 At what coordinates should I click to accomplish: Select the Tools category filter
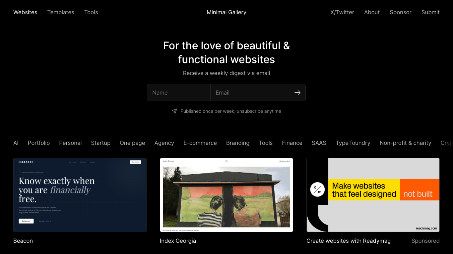click(266, 143)
